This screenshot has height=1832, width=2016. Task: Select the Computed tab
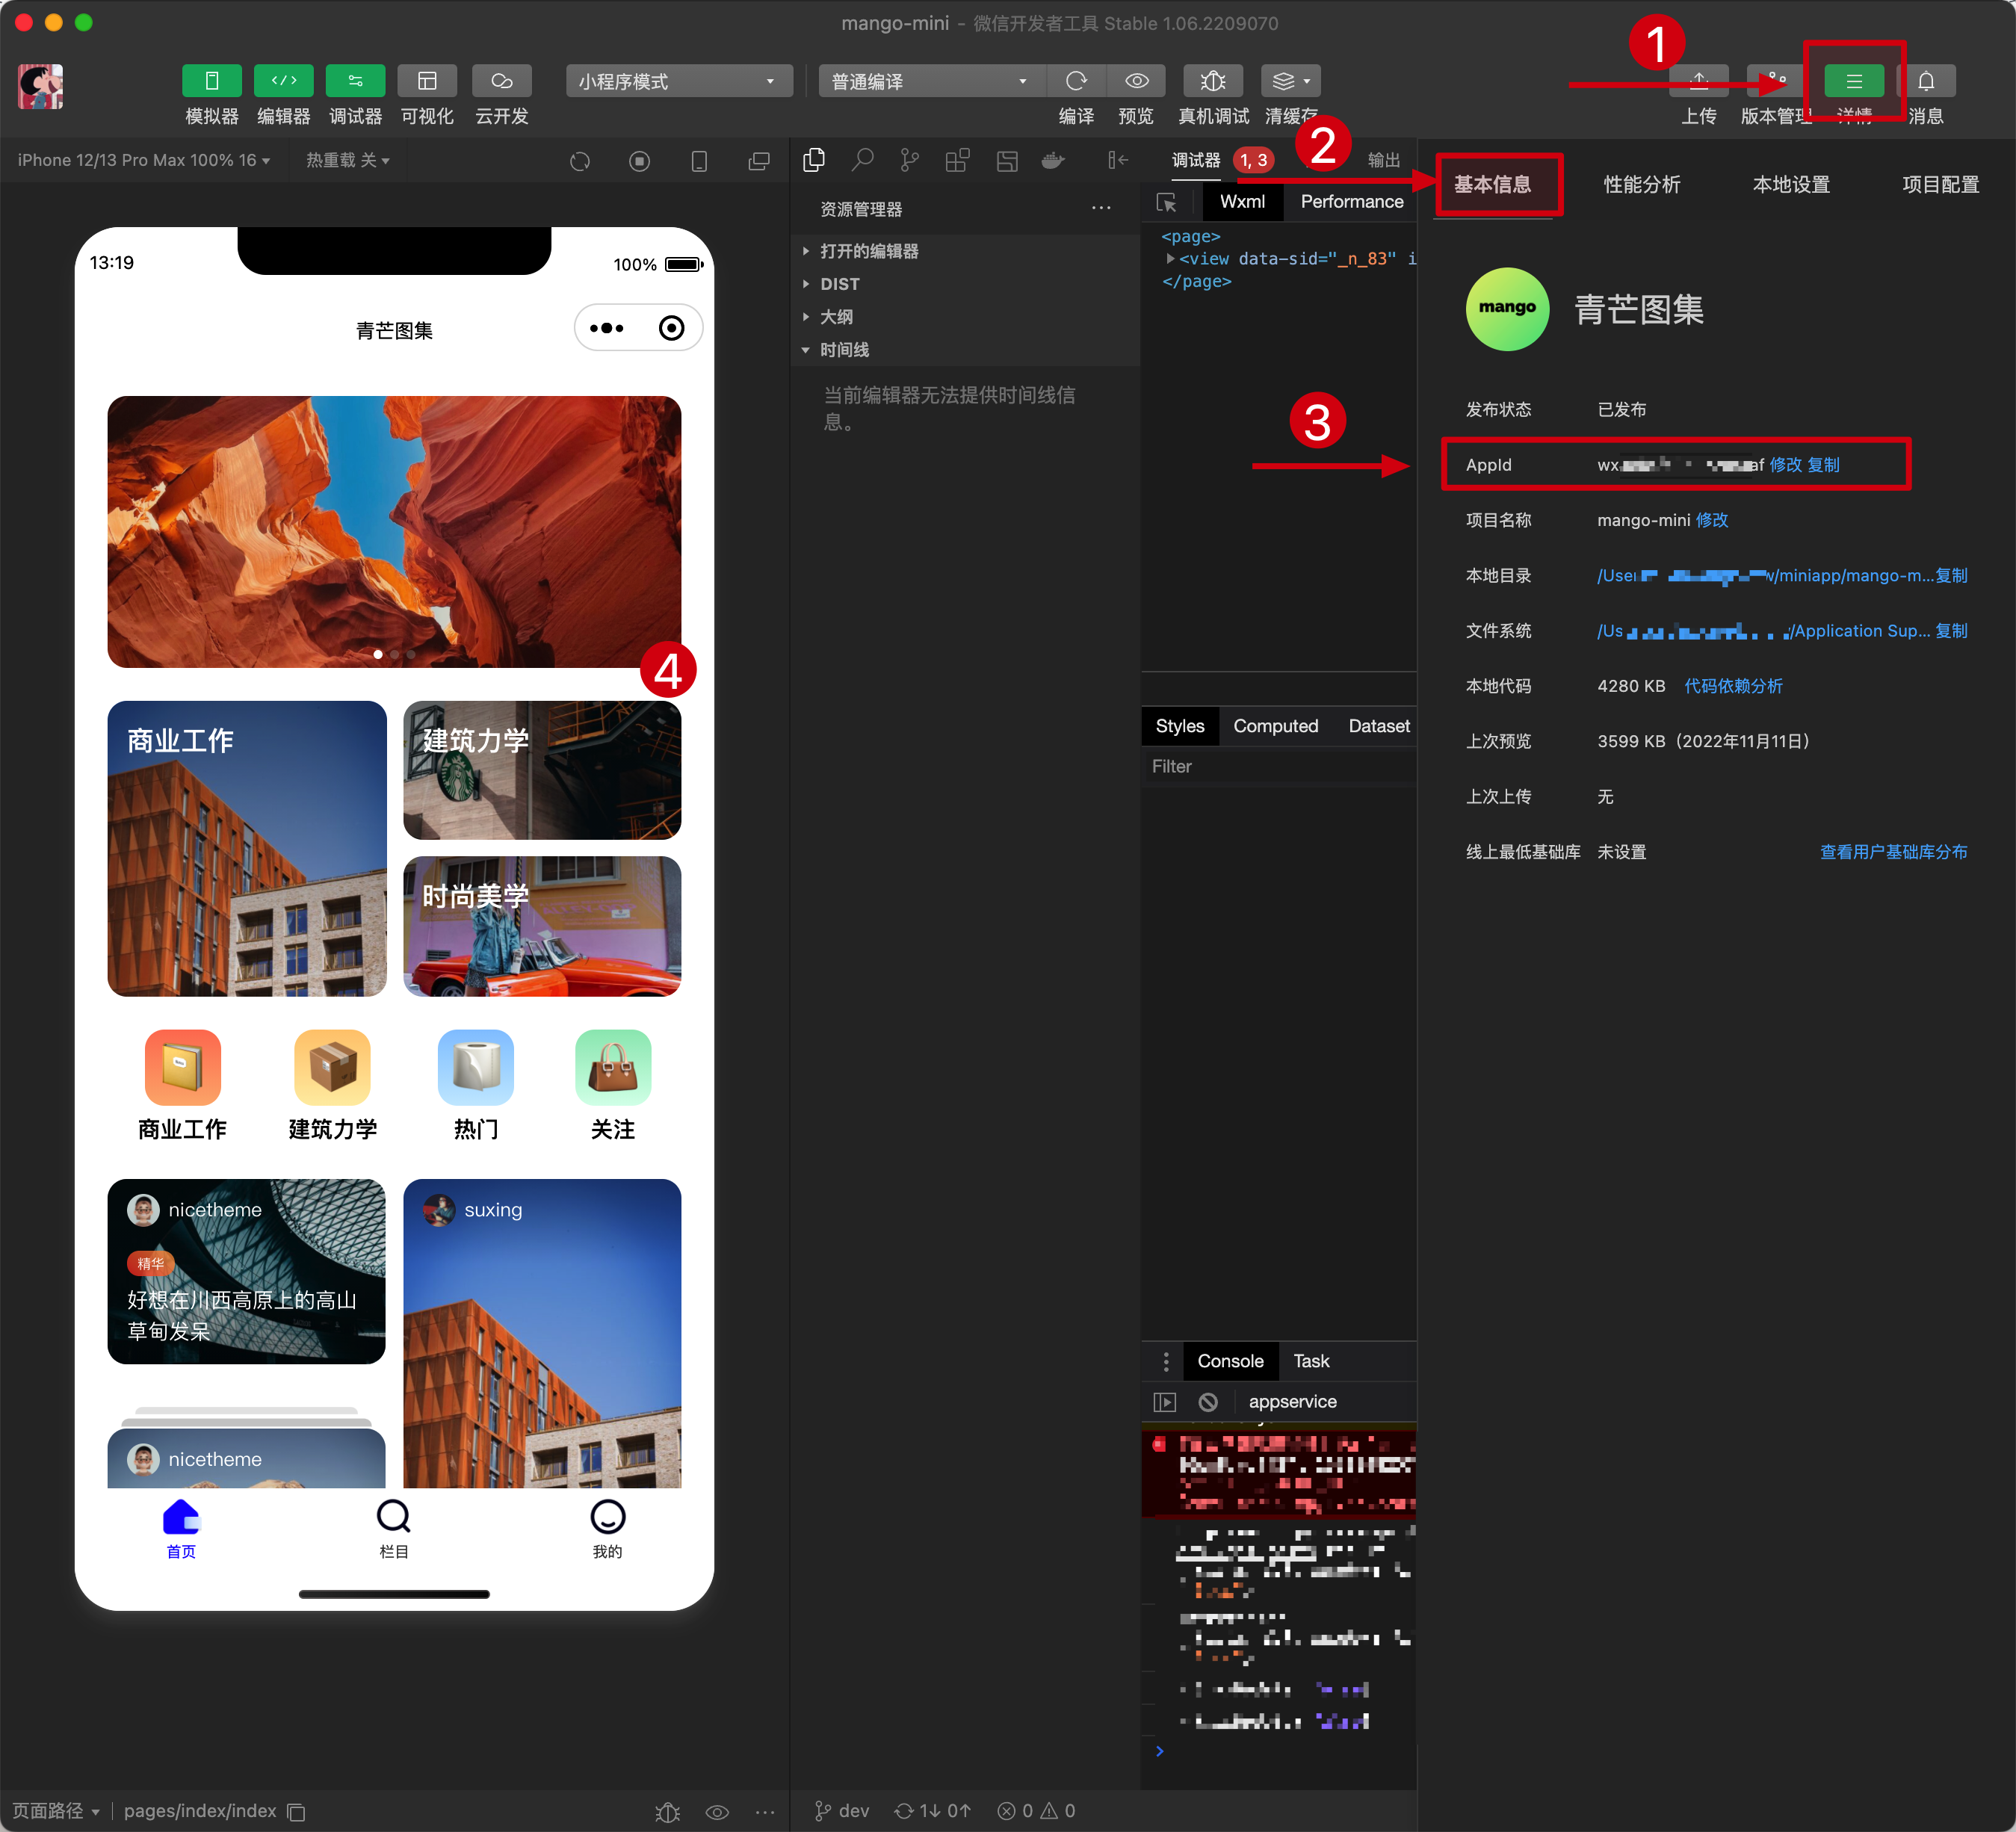click(x=1276, y=726)
